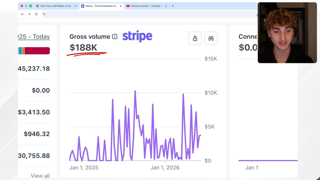
Task: Click the 'Jan 1' label on Connect chart
Action: (x=252, y=168)
